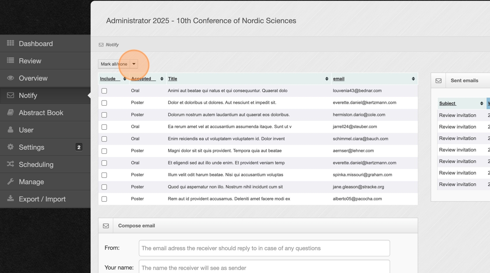
Task: Click the Dashboard grid icon
Action: (10, 43)
